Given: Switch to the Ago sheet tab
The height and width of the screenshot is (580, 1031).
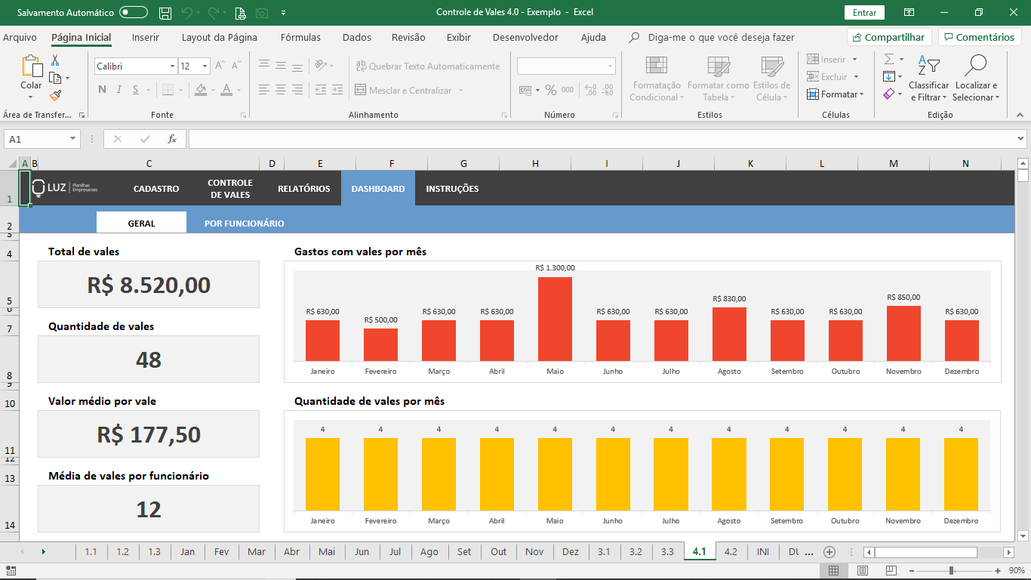Looking at the screenshot, I should click(429, 552).
